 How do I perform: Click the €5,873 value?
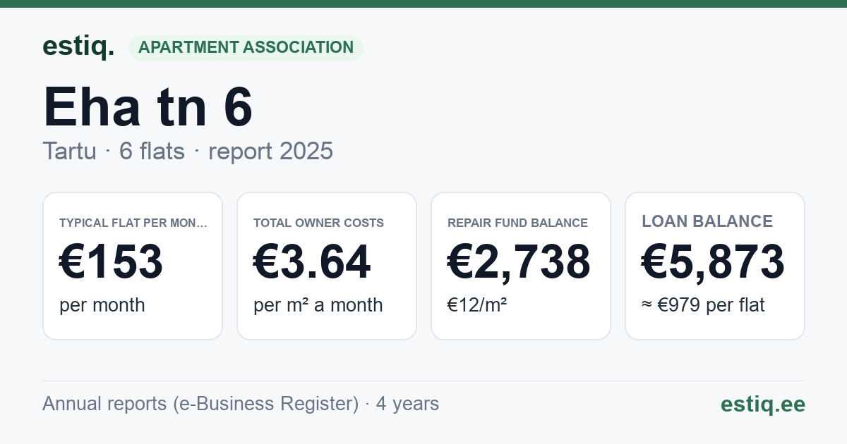(x=714, y=261)
